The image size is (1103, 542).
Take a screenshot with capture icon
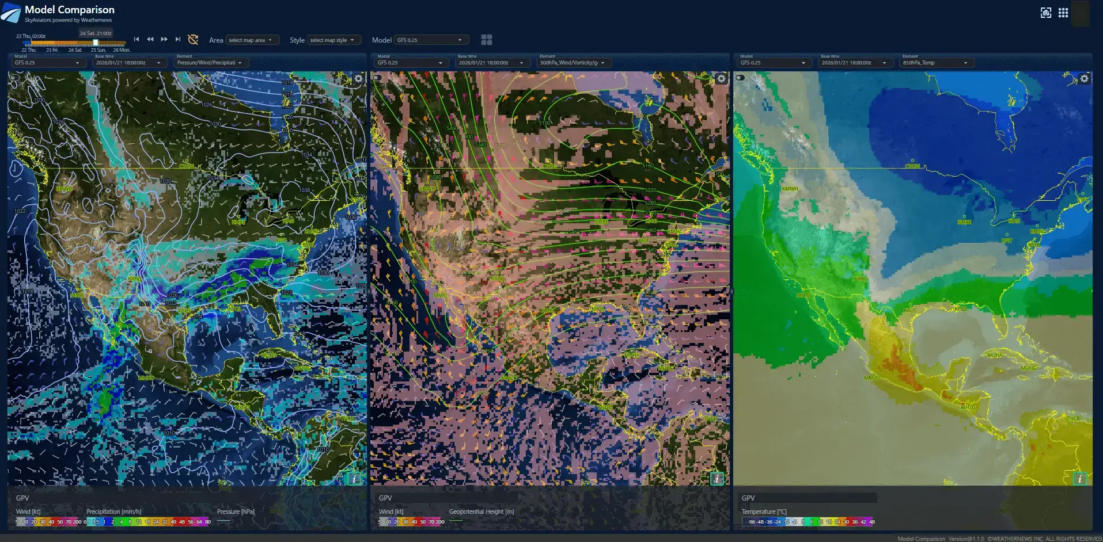[1046, 13]
